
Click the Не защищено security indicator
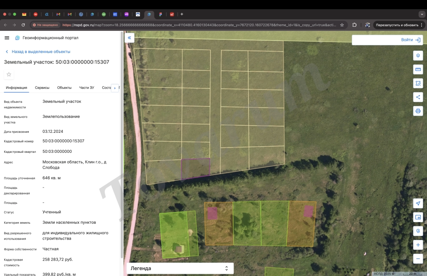coord(45,25)
